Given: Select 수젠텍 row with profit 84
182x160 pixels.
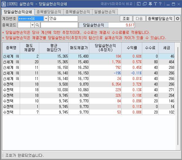Looking at the screenshot, I should click(x=88, y=101).
